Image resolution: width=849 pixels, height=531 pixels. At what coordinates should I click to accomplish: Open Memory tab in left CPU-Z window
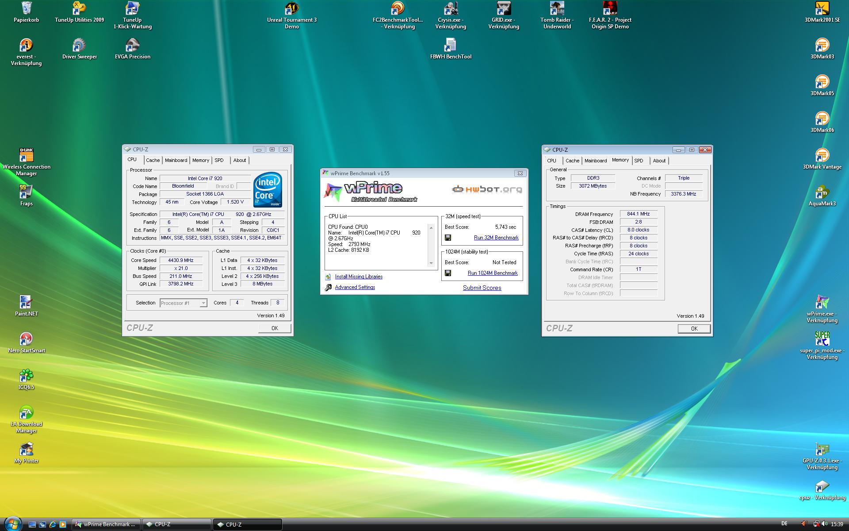click(x=201, y=160)
